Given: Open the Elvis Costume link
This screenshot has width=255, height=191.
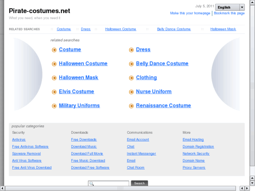Looking at the screenshot, I should tap(76, 91).
